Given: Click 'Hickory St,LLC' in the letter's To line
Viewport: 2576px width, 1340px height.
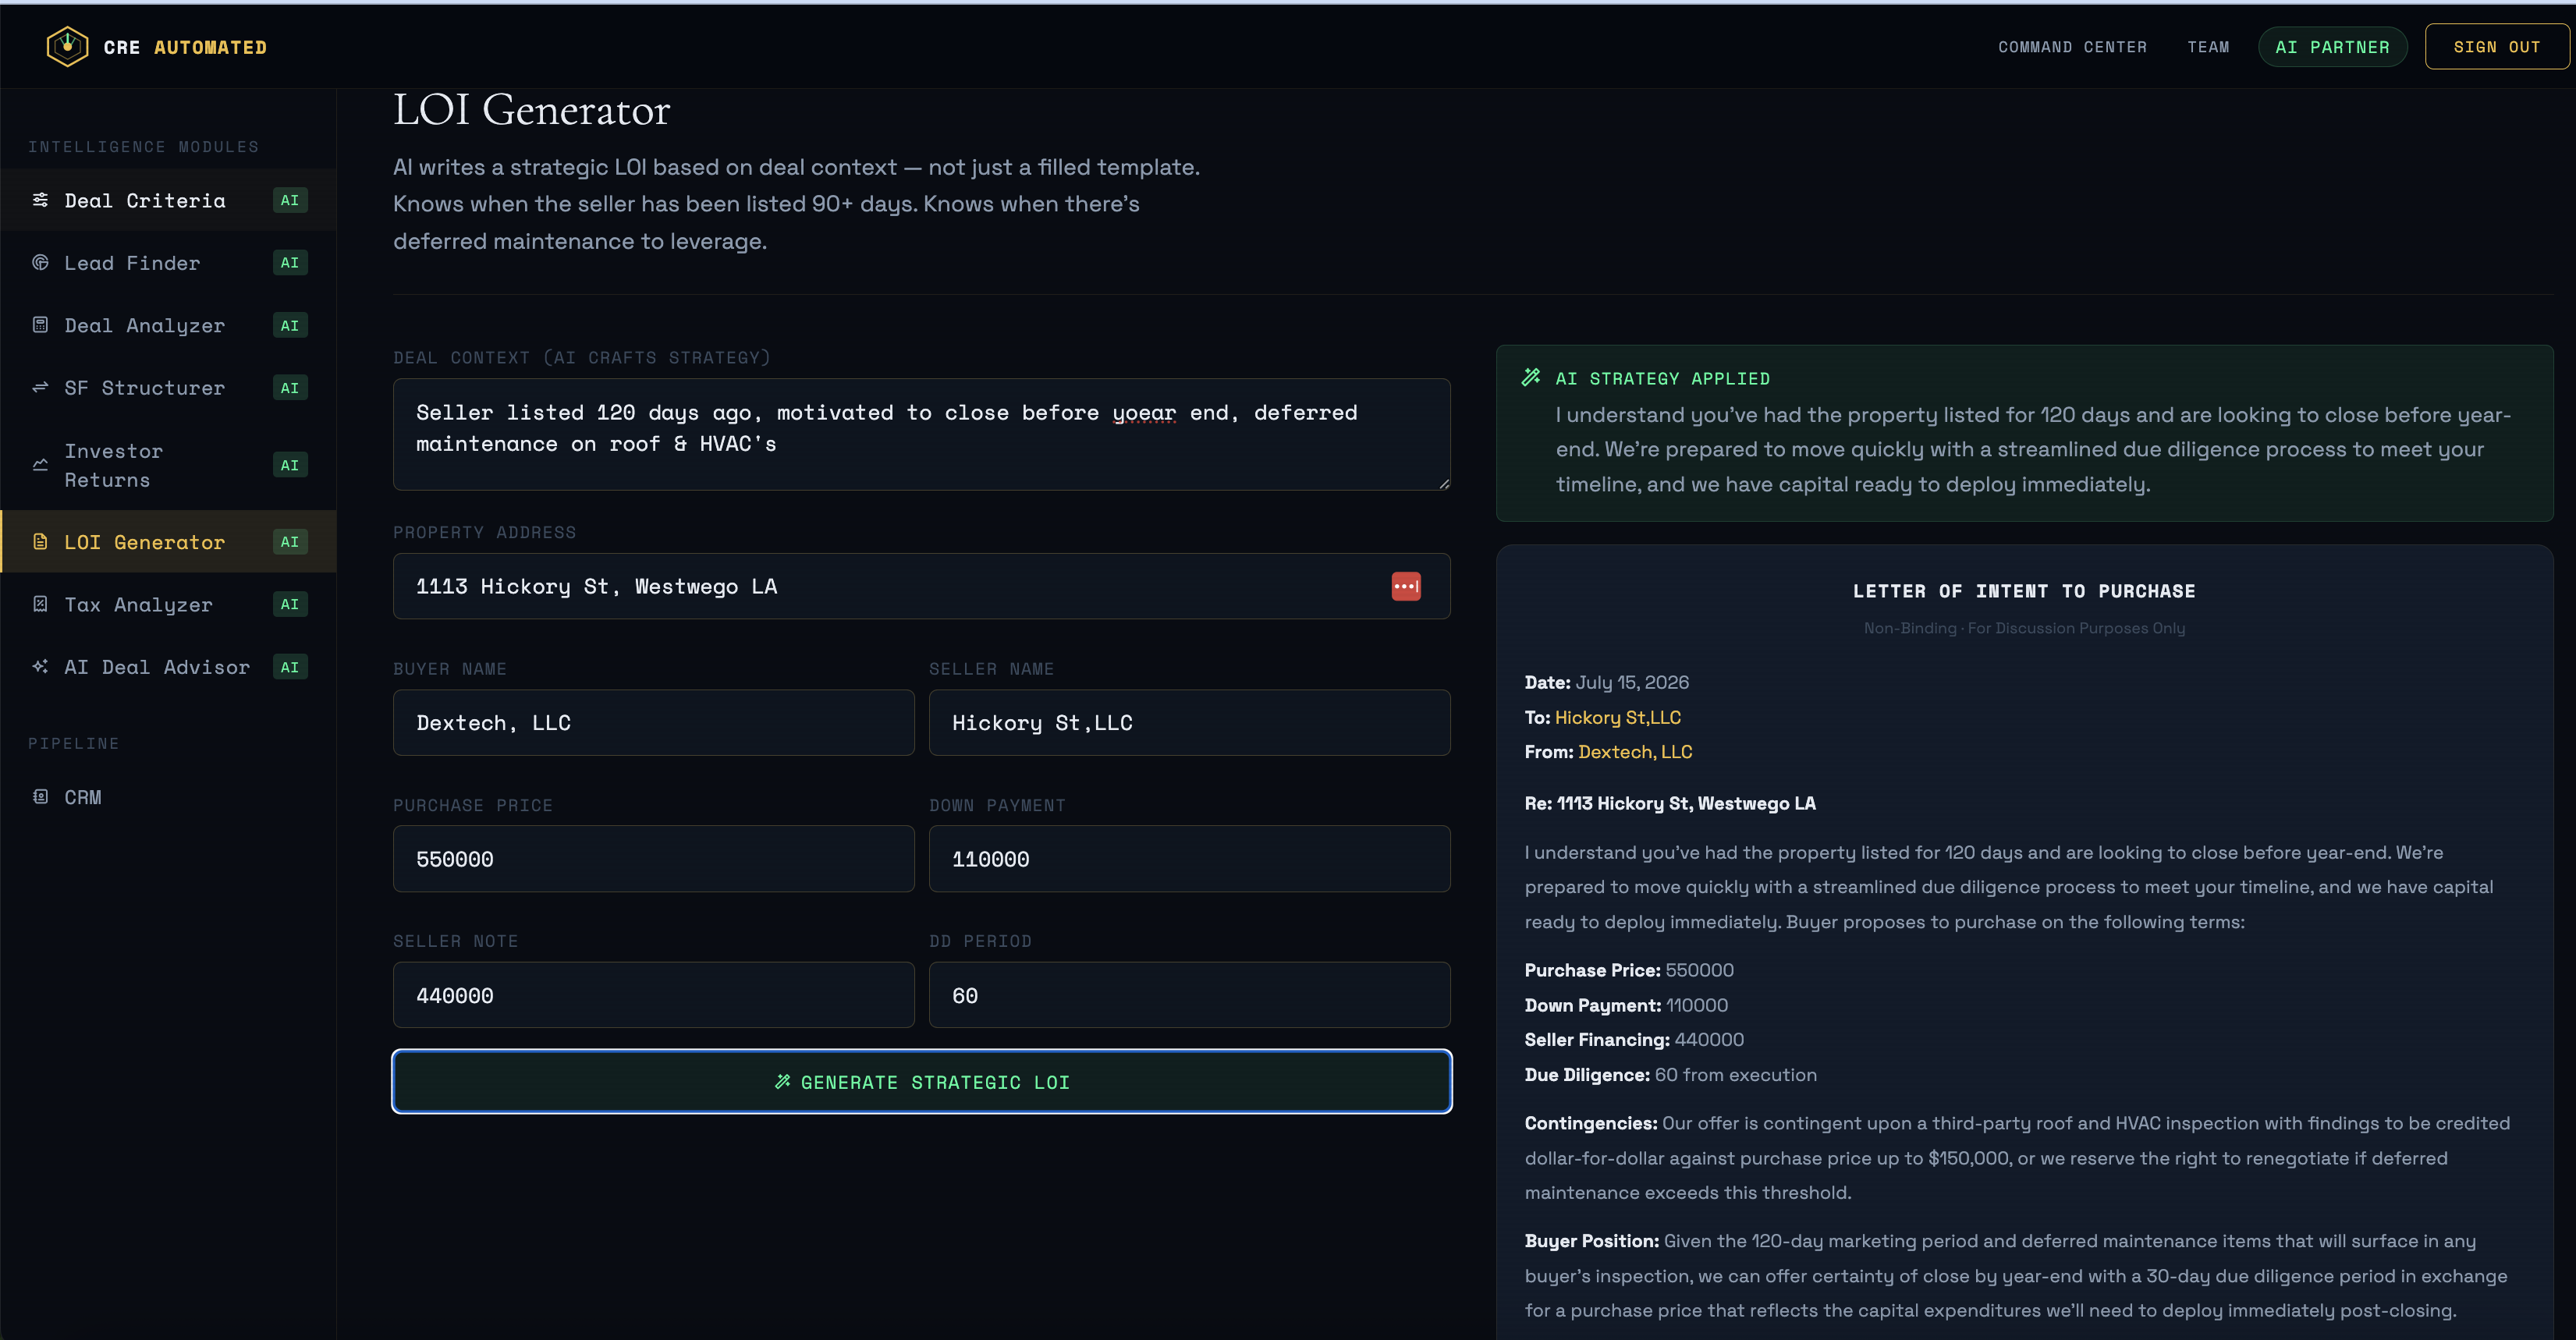Looking at the screenshot, I should click(x=1617, y=717).
